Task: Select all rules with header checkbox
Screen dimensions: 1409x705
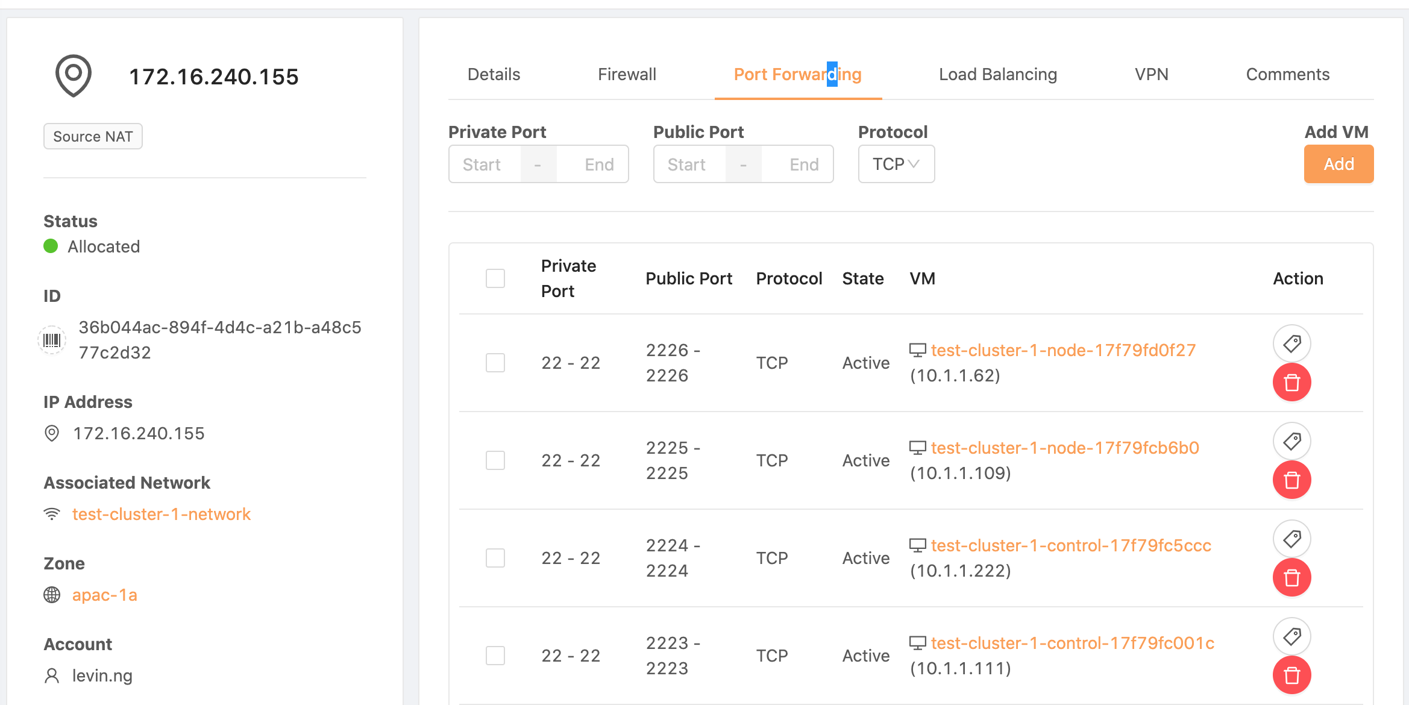Action: click(x=495, y=278)
